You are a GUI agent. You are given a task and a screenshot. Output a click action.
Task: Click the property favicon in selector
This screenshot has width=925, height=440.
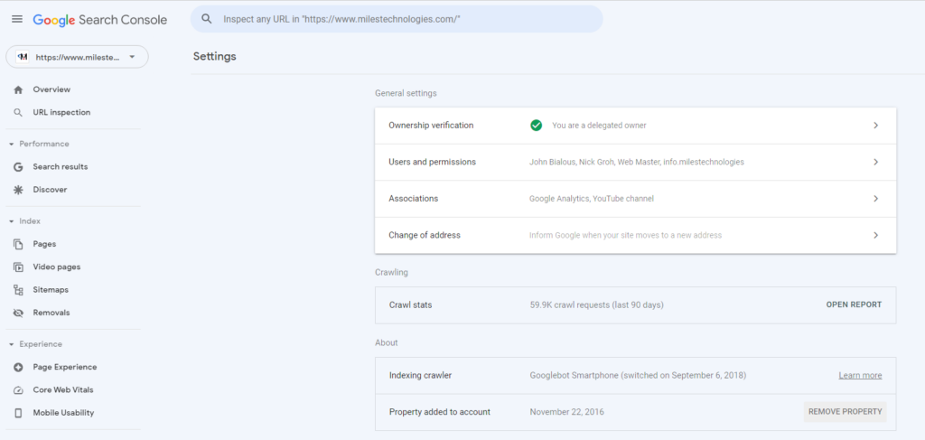[x=23, y=57]
